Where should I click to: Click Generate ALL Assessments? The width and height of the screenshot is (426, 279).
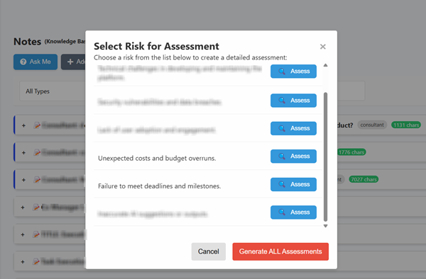[280, 251]
